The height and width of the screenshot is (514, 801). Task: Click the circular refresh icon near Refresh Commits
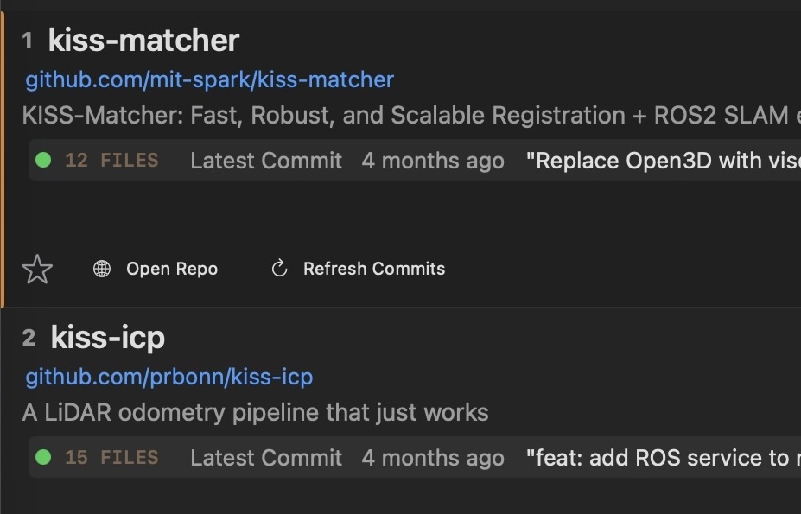click(x=277, y=269)
